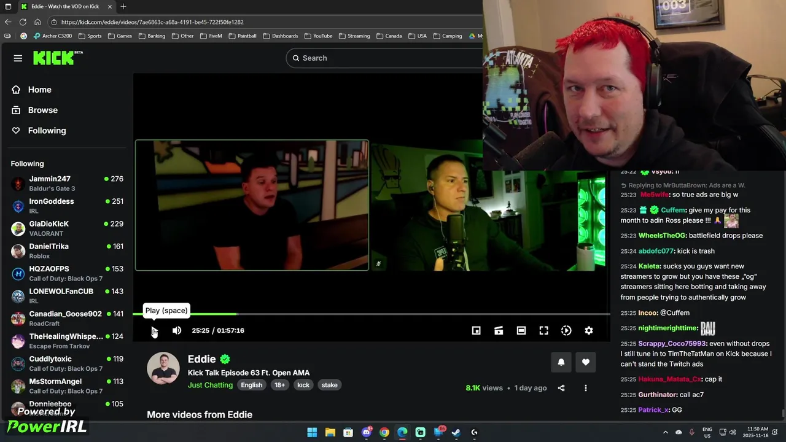Open IronGoddess channel
Viewport: 786px width, 442px height.
click(x=67, y=206)
